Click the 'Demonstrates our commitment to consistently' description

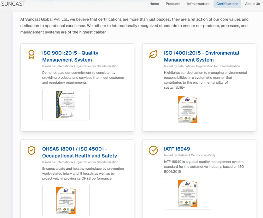point(83,78)
